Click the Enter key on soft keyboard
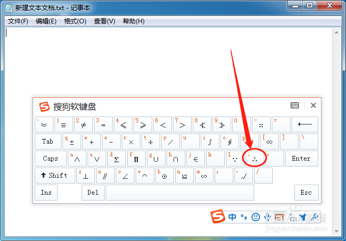Screen dimensions: 346x241 pos(302,159)
